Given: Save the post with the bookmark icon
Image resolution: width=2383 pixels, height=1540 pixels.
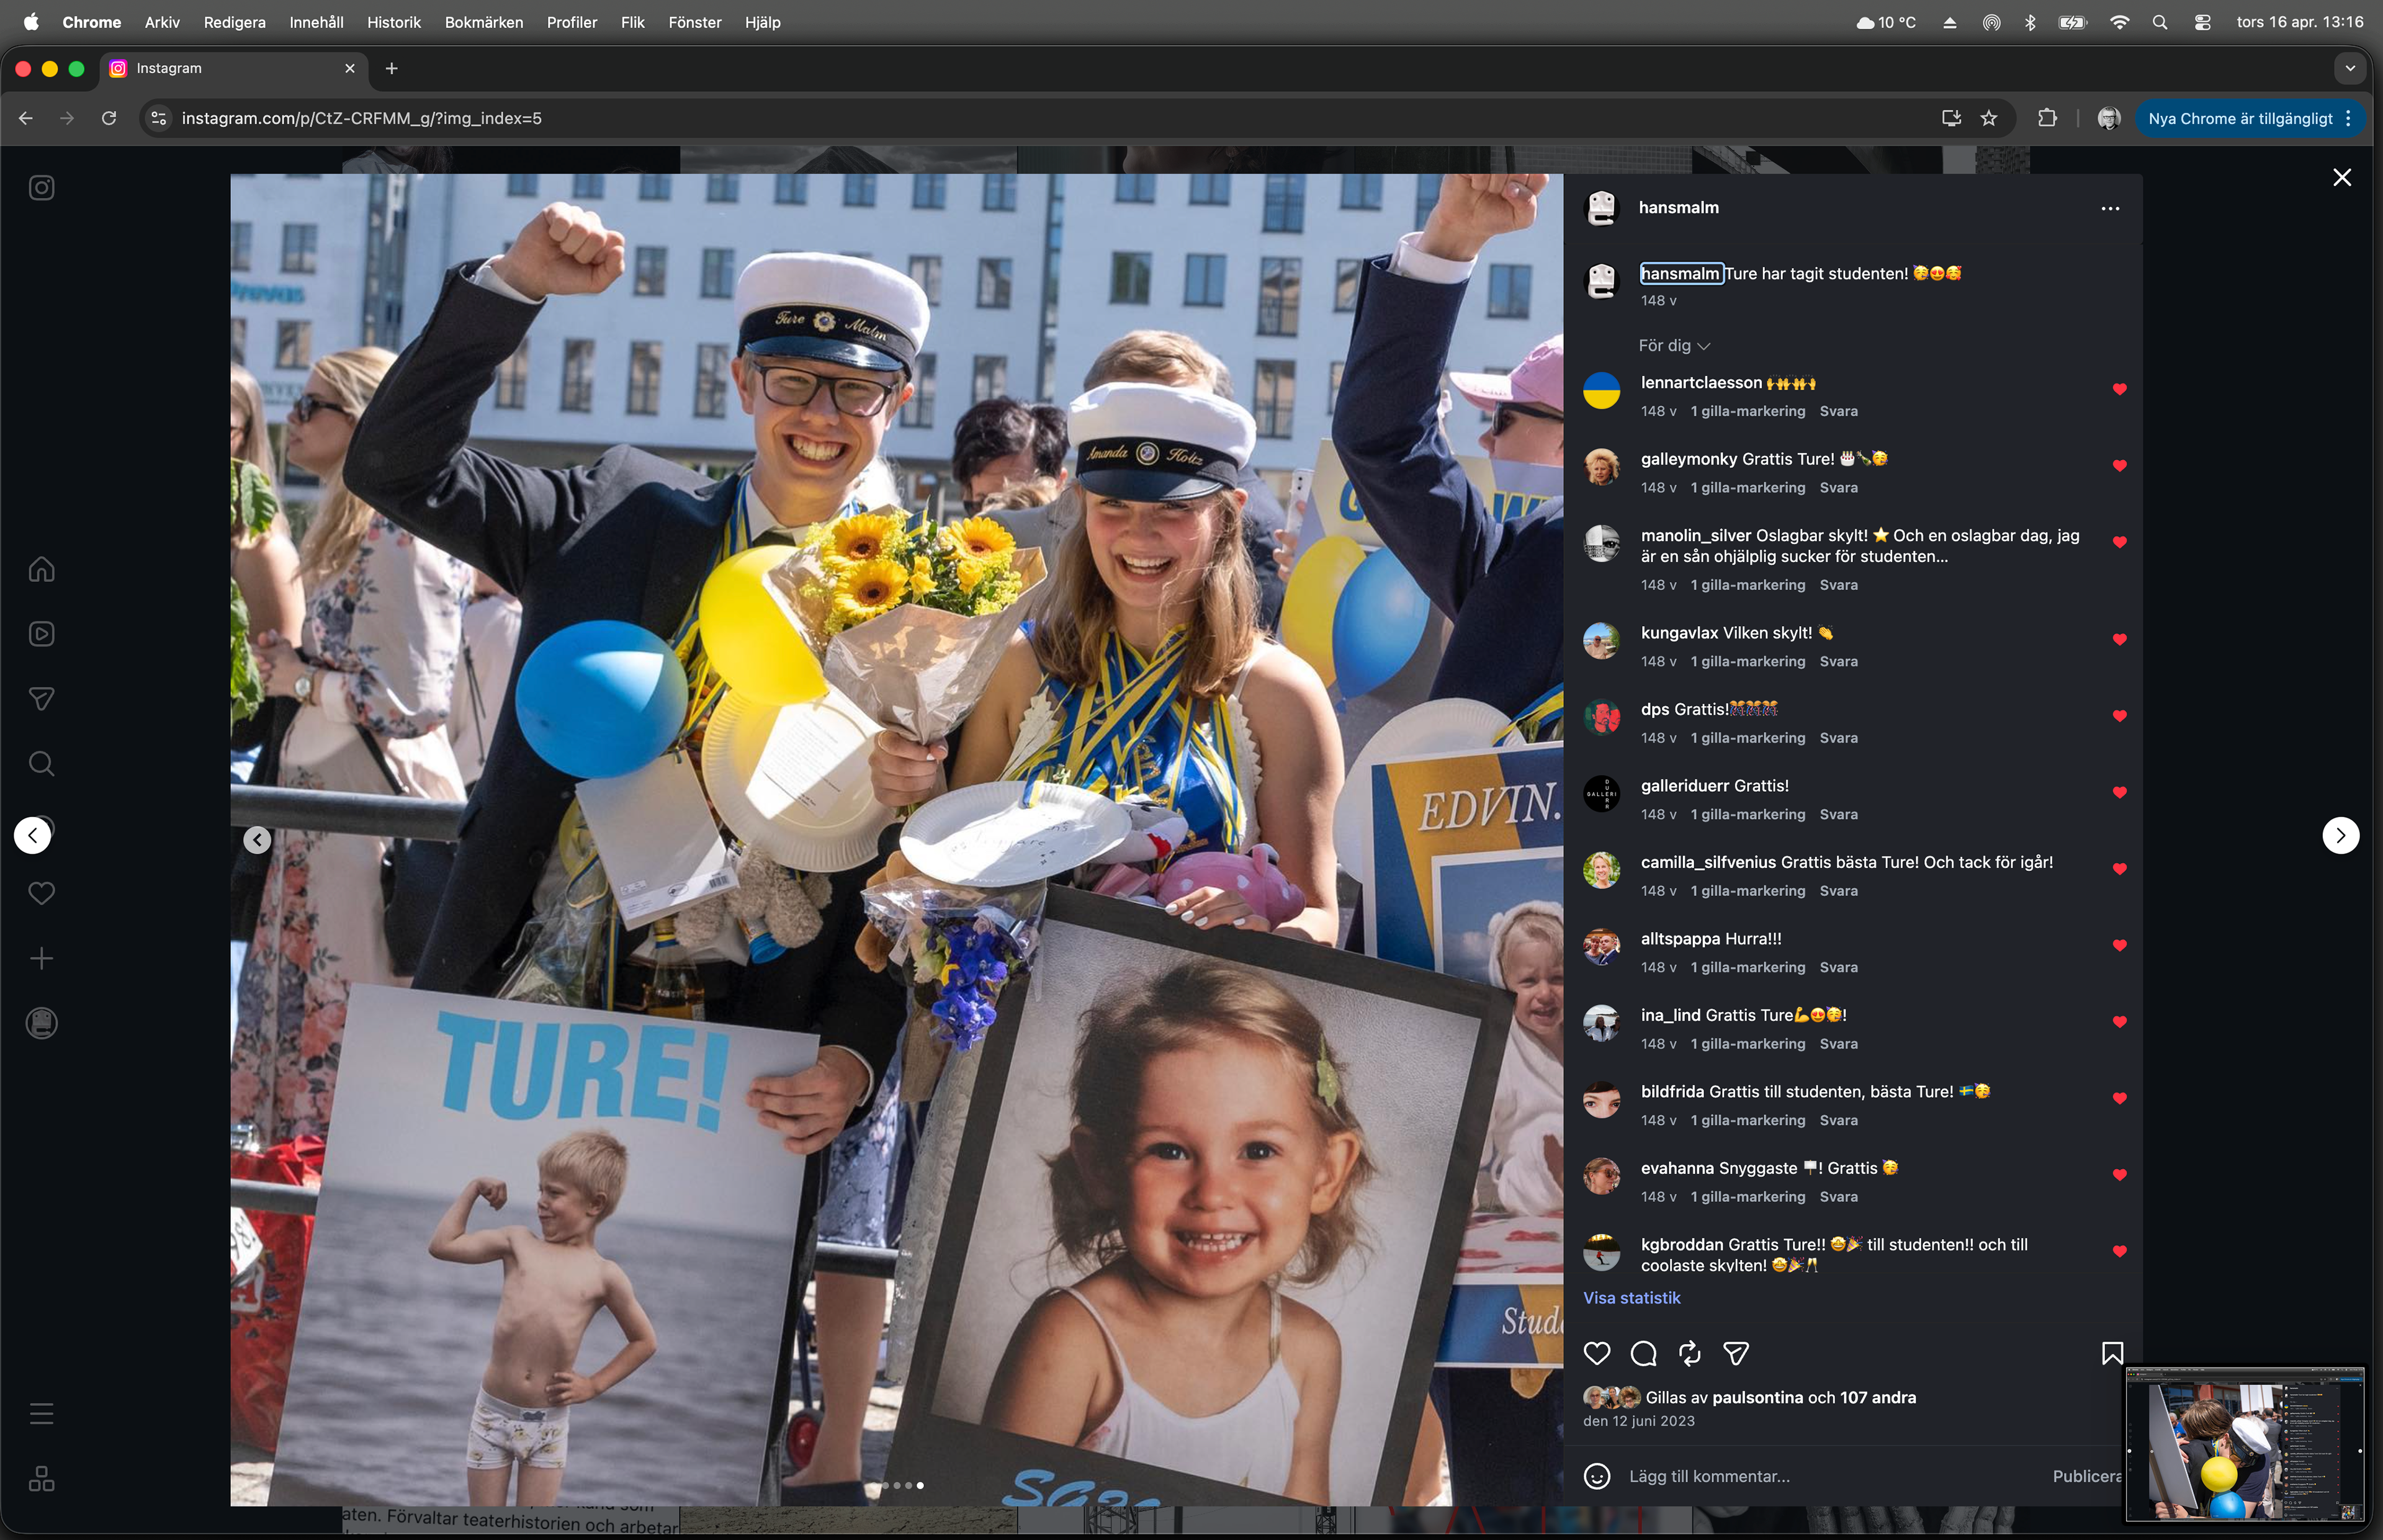Looking at the screenshot, I should (x=2112, y=1354).
